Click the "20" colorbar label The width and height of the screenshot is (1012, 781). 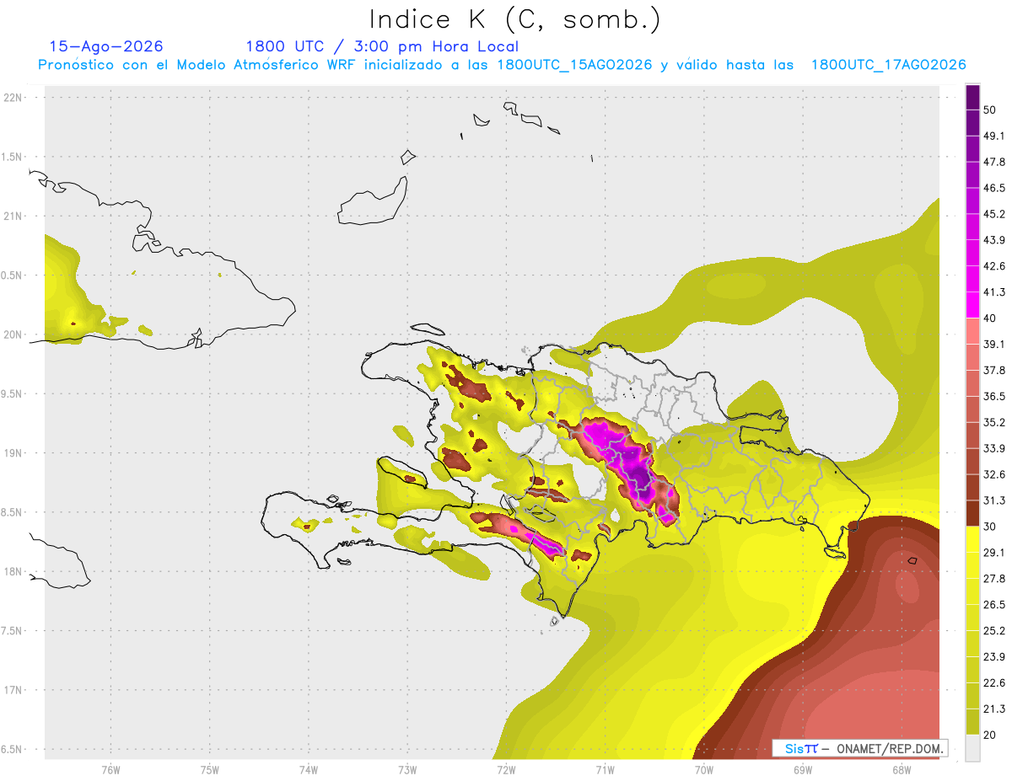point(990,736)
